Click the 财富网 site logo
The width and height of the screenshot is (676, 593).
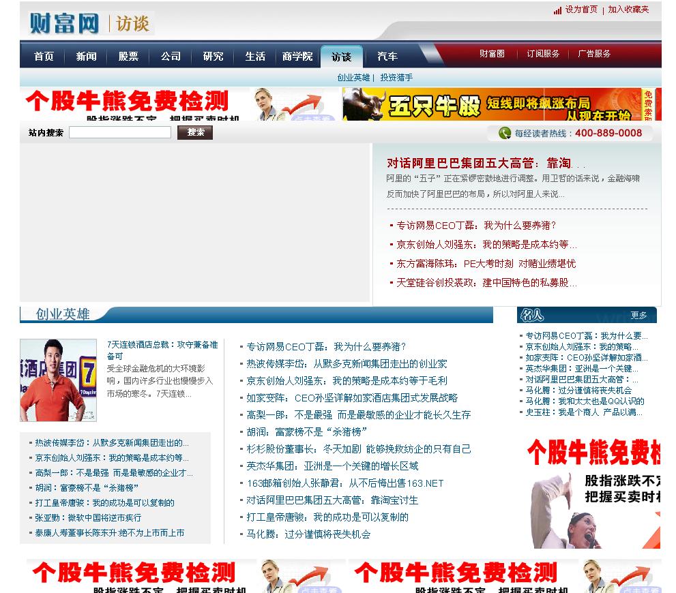coord(64,23)
